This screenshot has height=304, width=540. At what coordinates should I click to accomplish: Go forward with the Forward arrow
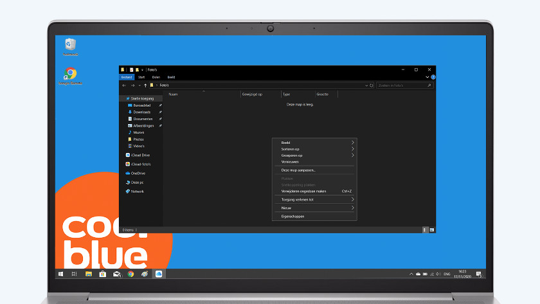coord(132,85)
